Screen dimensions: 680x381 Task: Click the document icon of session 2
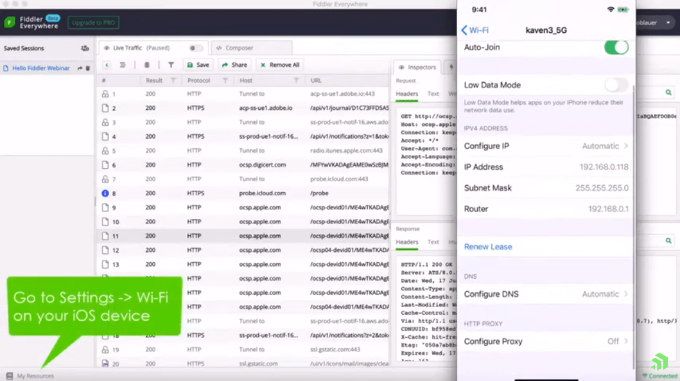point(105,108)
